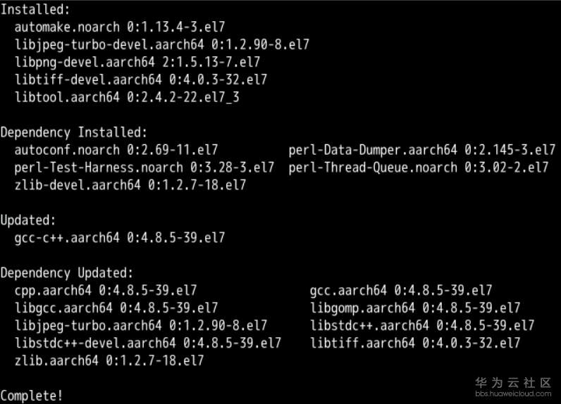Click the "Complete!" status line
The image size is (561, 404).
point(31,395)
